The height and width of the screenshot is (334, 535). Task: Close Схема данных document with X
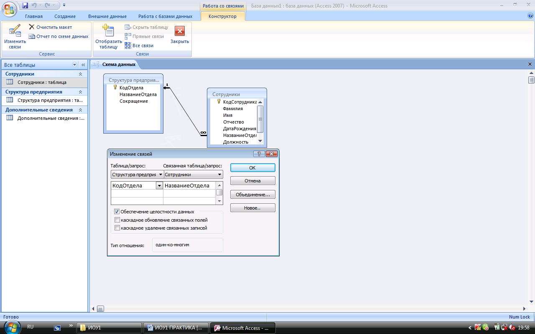(530, 65)
